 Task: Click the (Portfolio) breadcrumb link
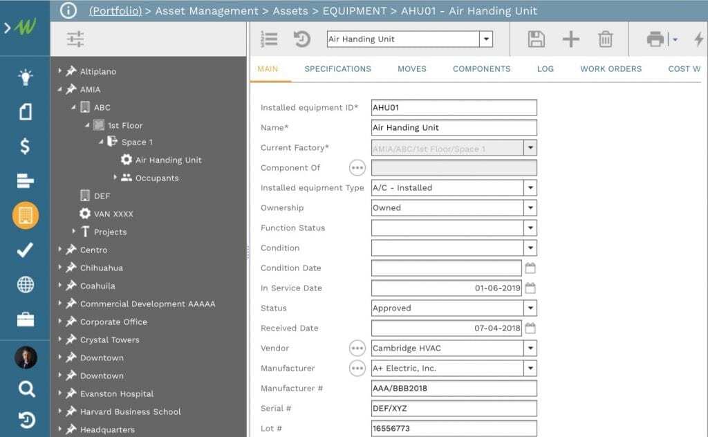(x=115, y=10)
